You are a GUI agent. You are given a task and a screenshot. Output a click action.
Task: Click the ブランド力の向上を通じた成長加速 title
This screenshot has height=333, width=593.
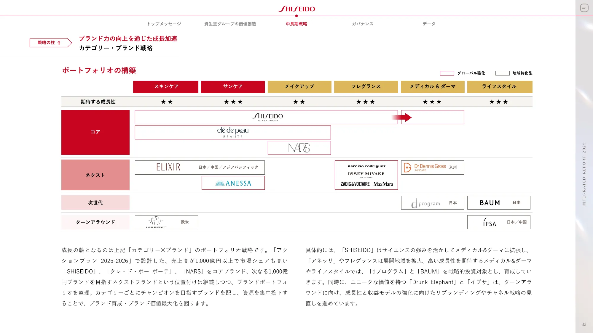pyautogui.click(x=128, y=39)
